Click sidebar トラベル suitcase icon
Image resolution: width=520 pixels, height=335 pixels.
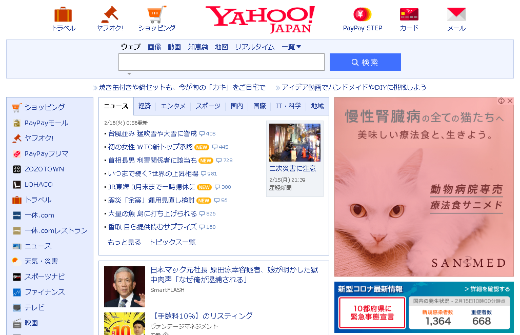tap(16, 200)
